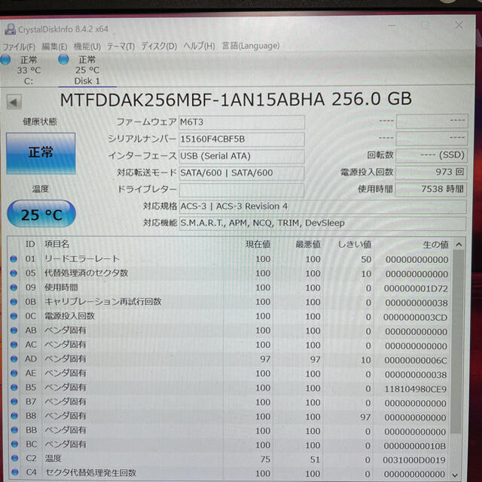482x482 pixels.
Task: Click status dot for row 01 リードエラーレート
Action: click(x=14, y=259)
